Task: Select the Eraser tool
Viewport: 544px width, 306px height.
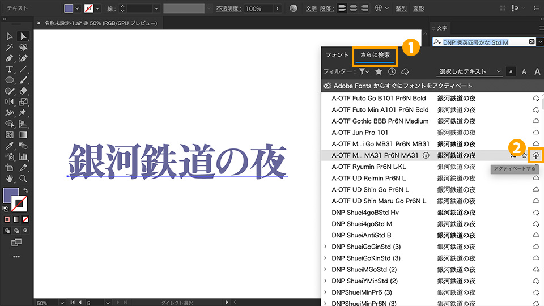Action: point(23,91)
